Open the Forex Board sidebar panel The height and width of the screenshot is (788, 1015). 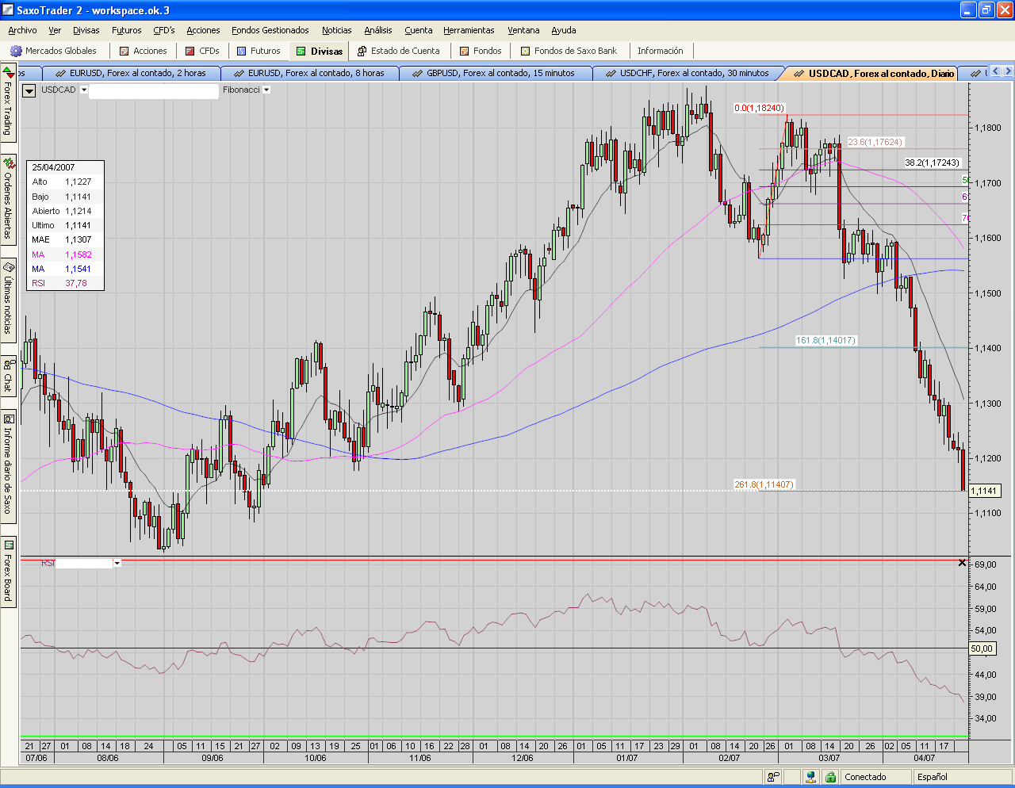(8, 571)
